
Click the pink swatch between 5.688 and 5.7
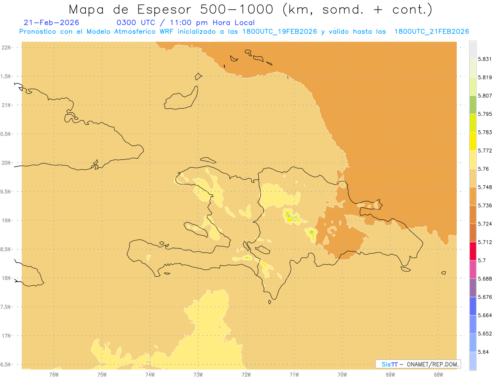(473, 269)
